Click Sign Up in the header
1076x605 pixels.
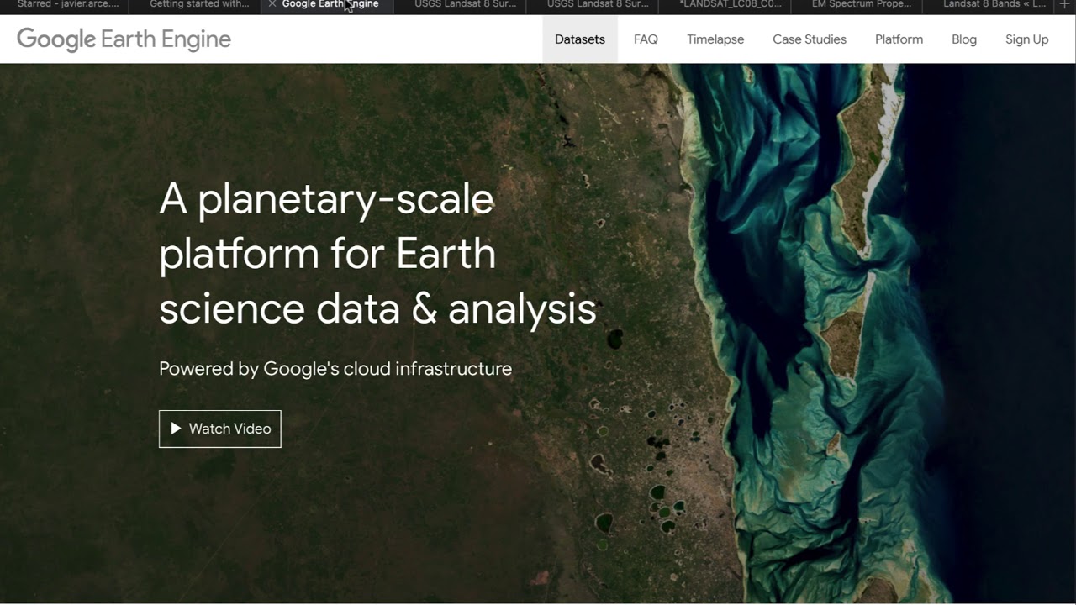click(x=1027, y=39)
